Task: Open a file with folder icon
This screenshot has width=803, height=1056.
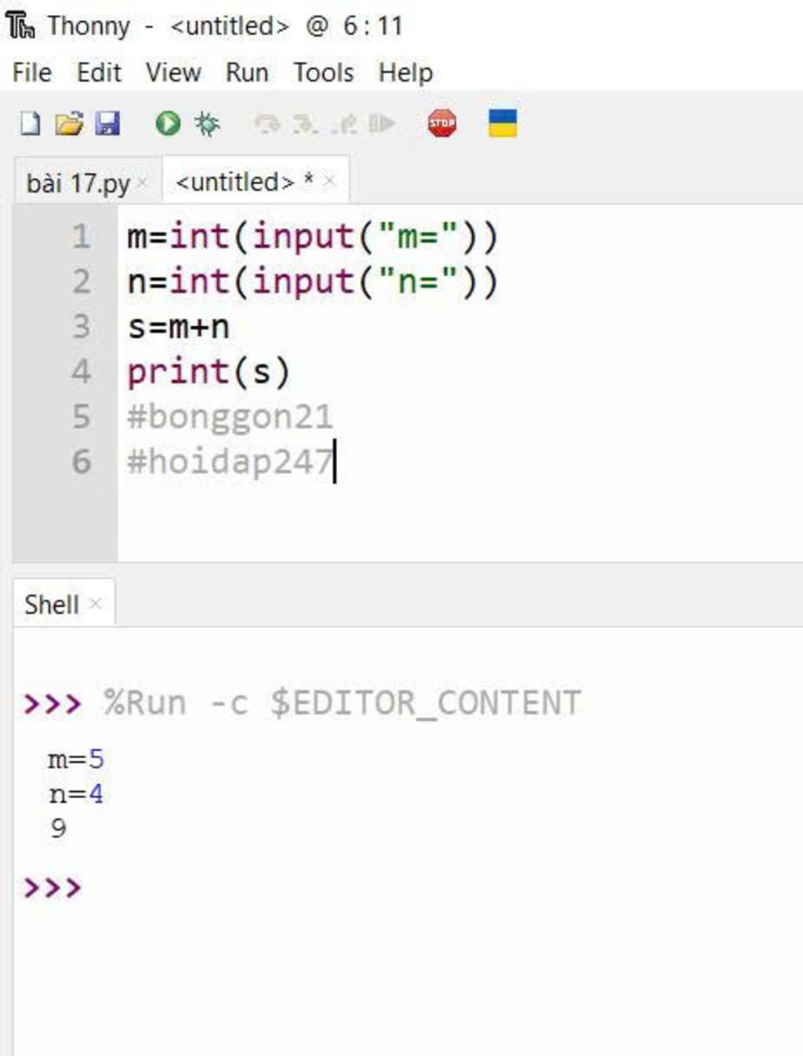Action: (69, 124)
